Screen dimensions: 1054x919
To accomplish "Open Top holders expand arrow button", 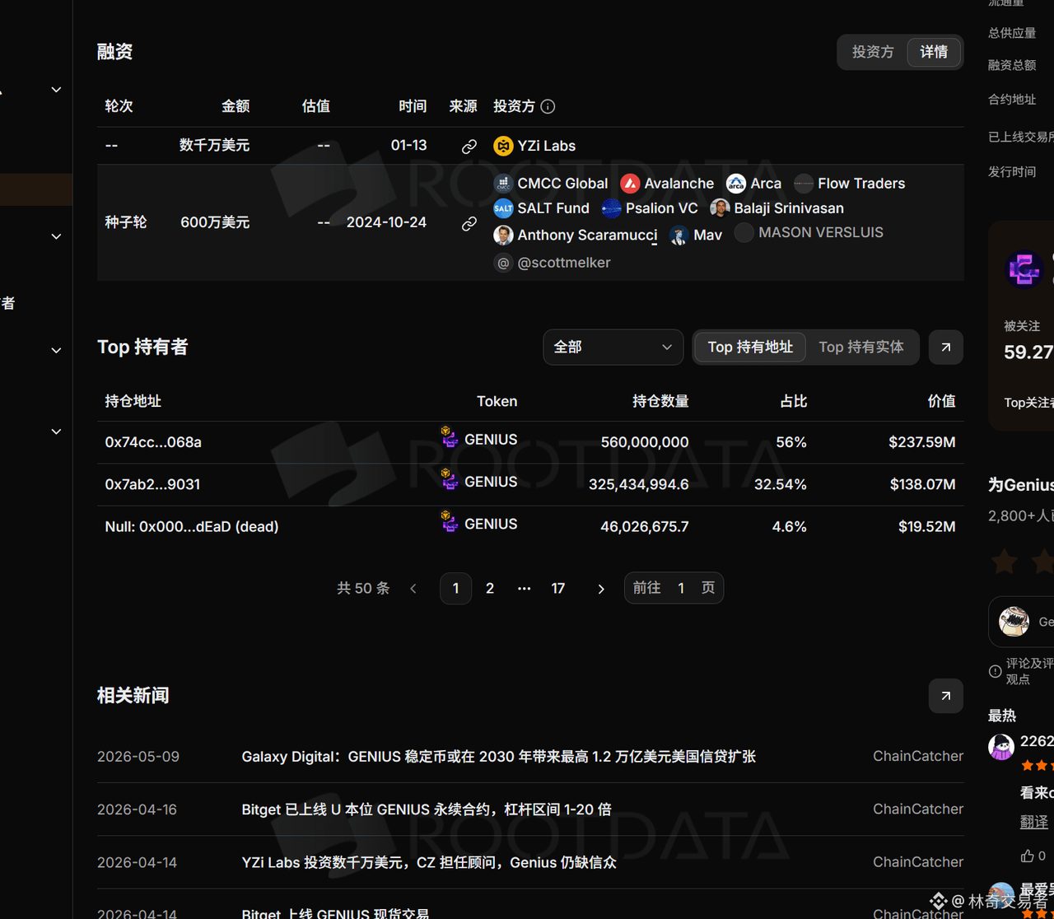I will pyautogui.click(x=946, y=348).
